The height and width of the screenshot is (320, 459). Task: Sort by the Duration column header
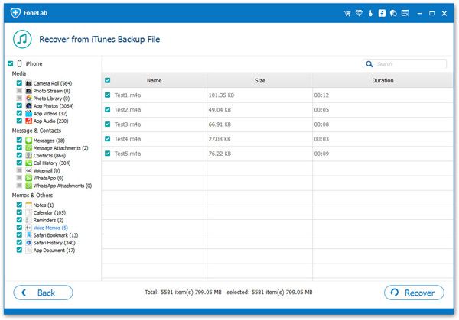pos(383,80)
